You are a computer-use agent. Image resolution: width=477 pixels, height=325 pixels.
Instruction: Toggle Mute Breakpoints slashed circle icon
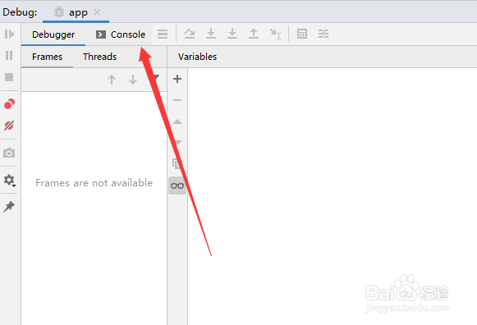tap(9, 126)
